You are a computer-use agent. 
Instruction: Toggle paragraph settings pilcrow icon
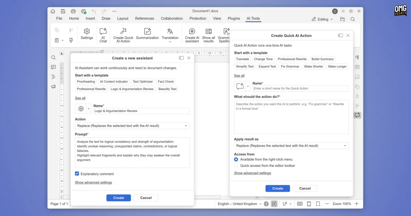pos(357,57)
